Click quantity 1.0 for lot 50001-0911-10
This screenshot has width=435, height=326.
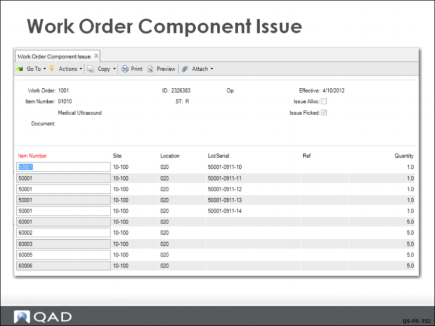click(x=410, y=167)
